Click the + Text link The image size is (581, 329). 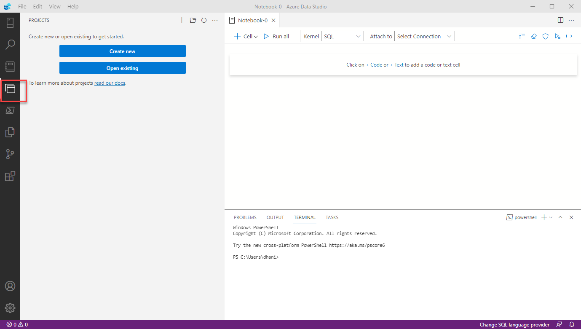(x=396, y=65)
